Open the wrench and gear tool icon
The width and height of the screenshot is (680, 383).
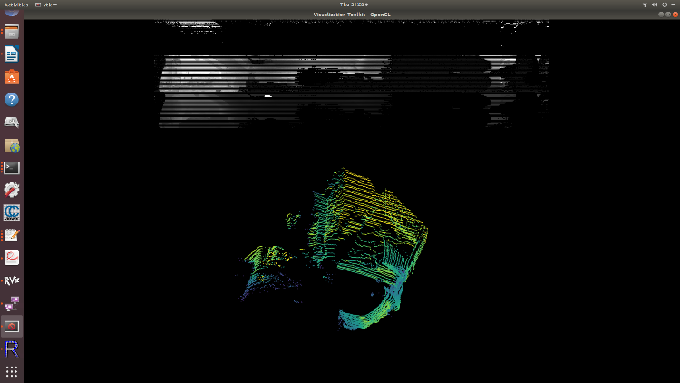tap(12, 191)
